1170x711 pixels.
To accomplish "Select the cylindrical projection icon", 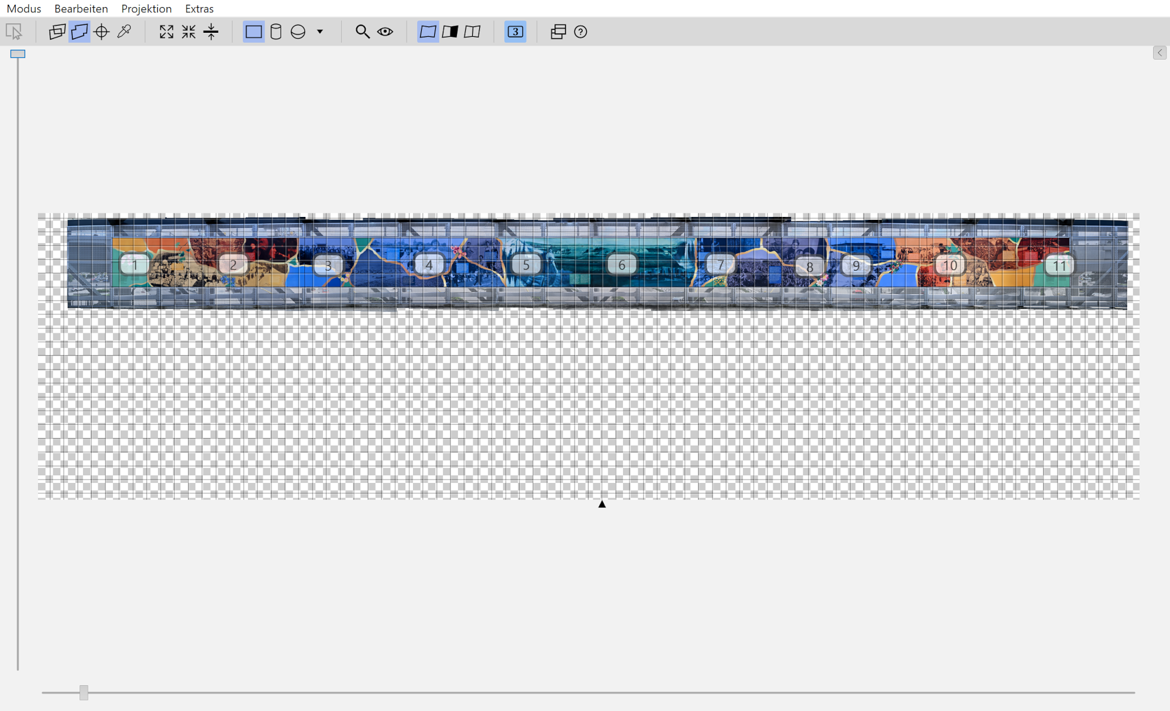I will (x=276, y=32).
